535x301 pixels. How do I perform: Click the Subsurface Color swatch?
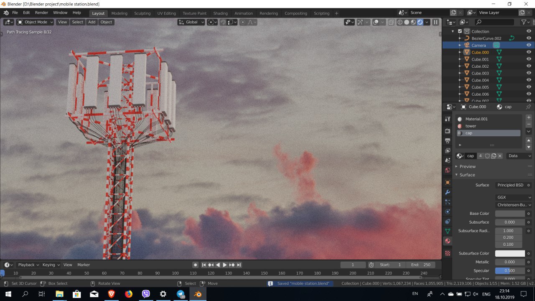pos(510,253)
